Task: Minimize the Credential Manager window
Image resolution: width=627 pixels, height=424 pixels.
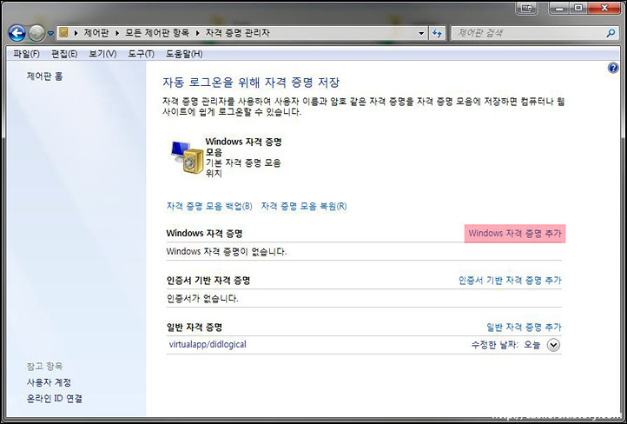Action: pyautogui.click(x=559, y=8)
